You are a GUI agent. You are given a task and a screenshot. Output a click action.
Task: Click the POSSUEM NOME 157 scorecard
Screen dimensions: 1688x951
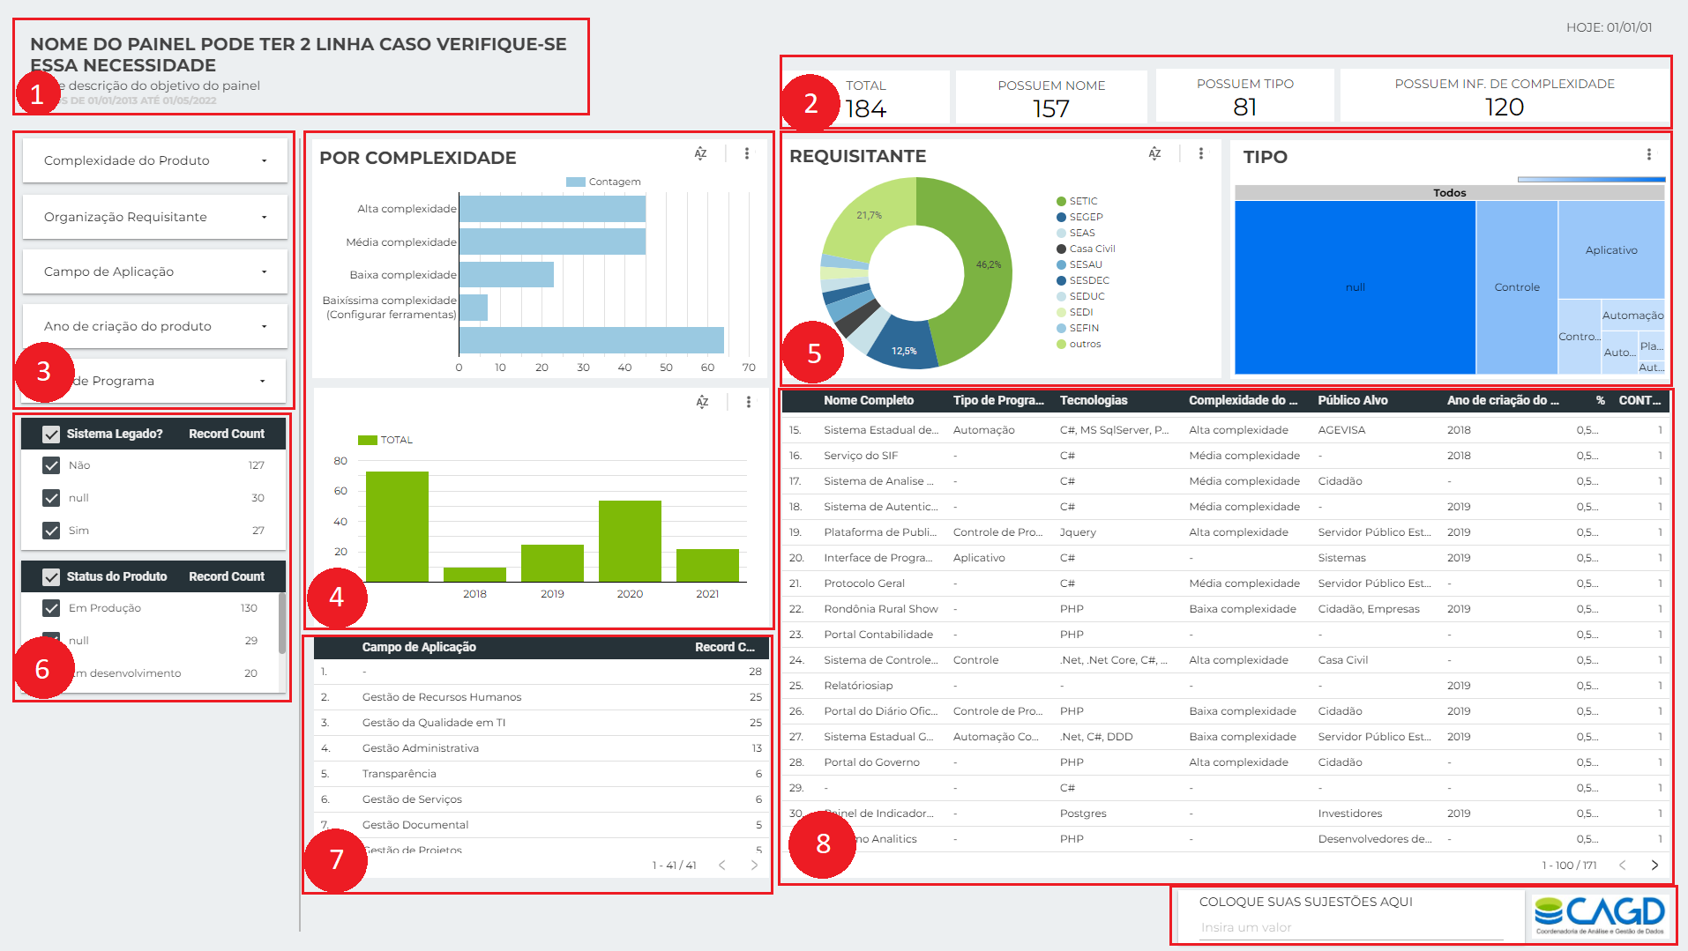[1051, 98]
